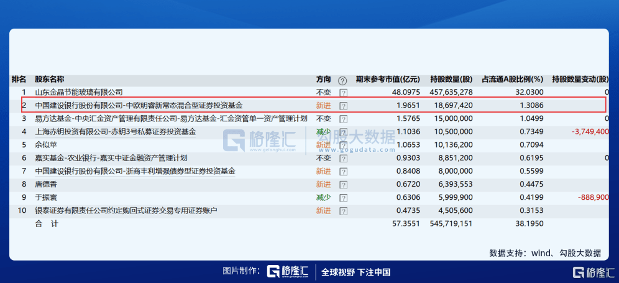Image resolution: width=619 pixels, height=283 pixels.
Task: Click the 持股数量变动(股) column header
Action: (580, 79)
